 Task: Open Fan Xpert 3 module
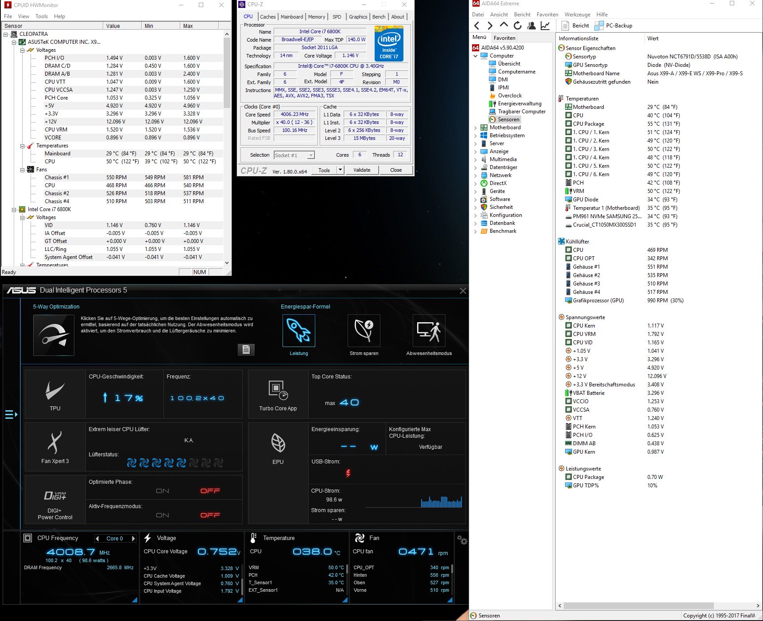point(55,447)
